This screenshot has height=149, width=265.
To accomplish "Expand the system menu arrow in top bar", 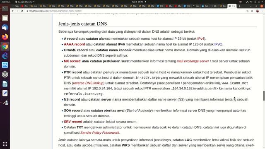I will pyautogui.click(x=262, y=2).
